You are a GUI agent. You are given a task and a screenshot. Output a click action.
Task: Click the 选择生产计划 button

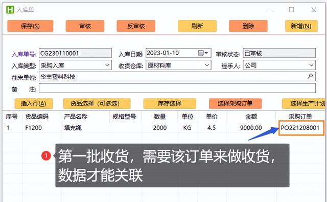[x=304, y=103]
